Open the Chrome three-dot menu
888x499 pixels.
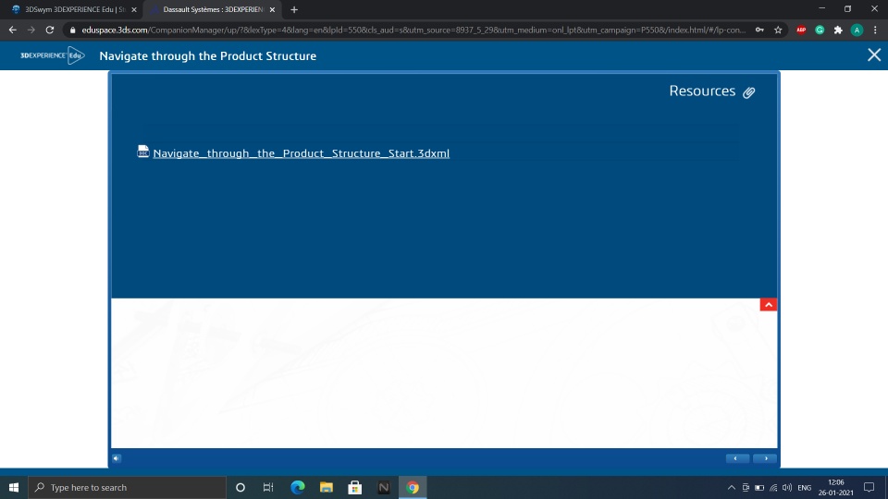876,30
